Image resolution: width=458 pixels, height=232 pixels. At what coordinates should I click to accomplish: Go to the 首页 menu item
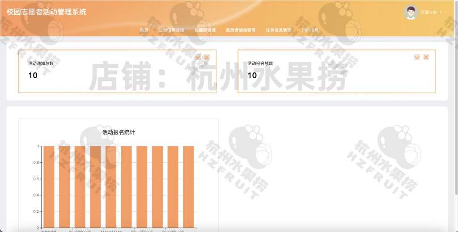click(x=144, y=30)
